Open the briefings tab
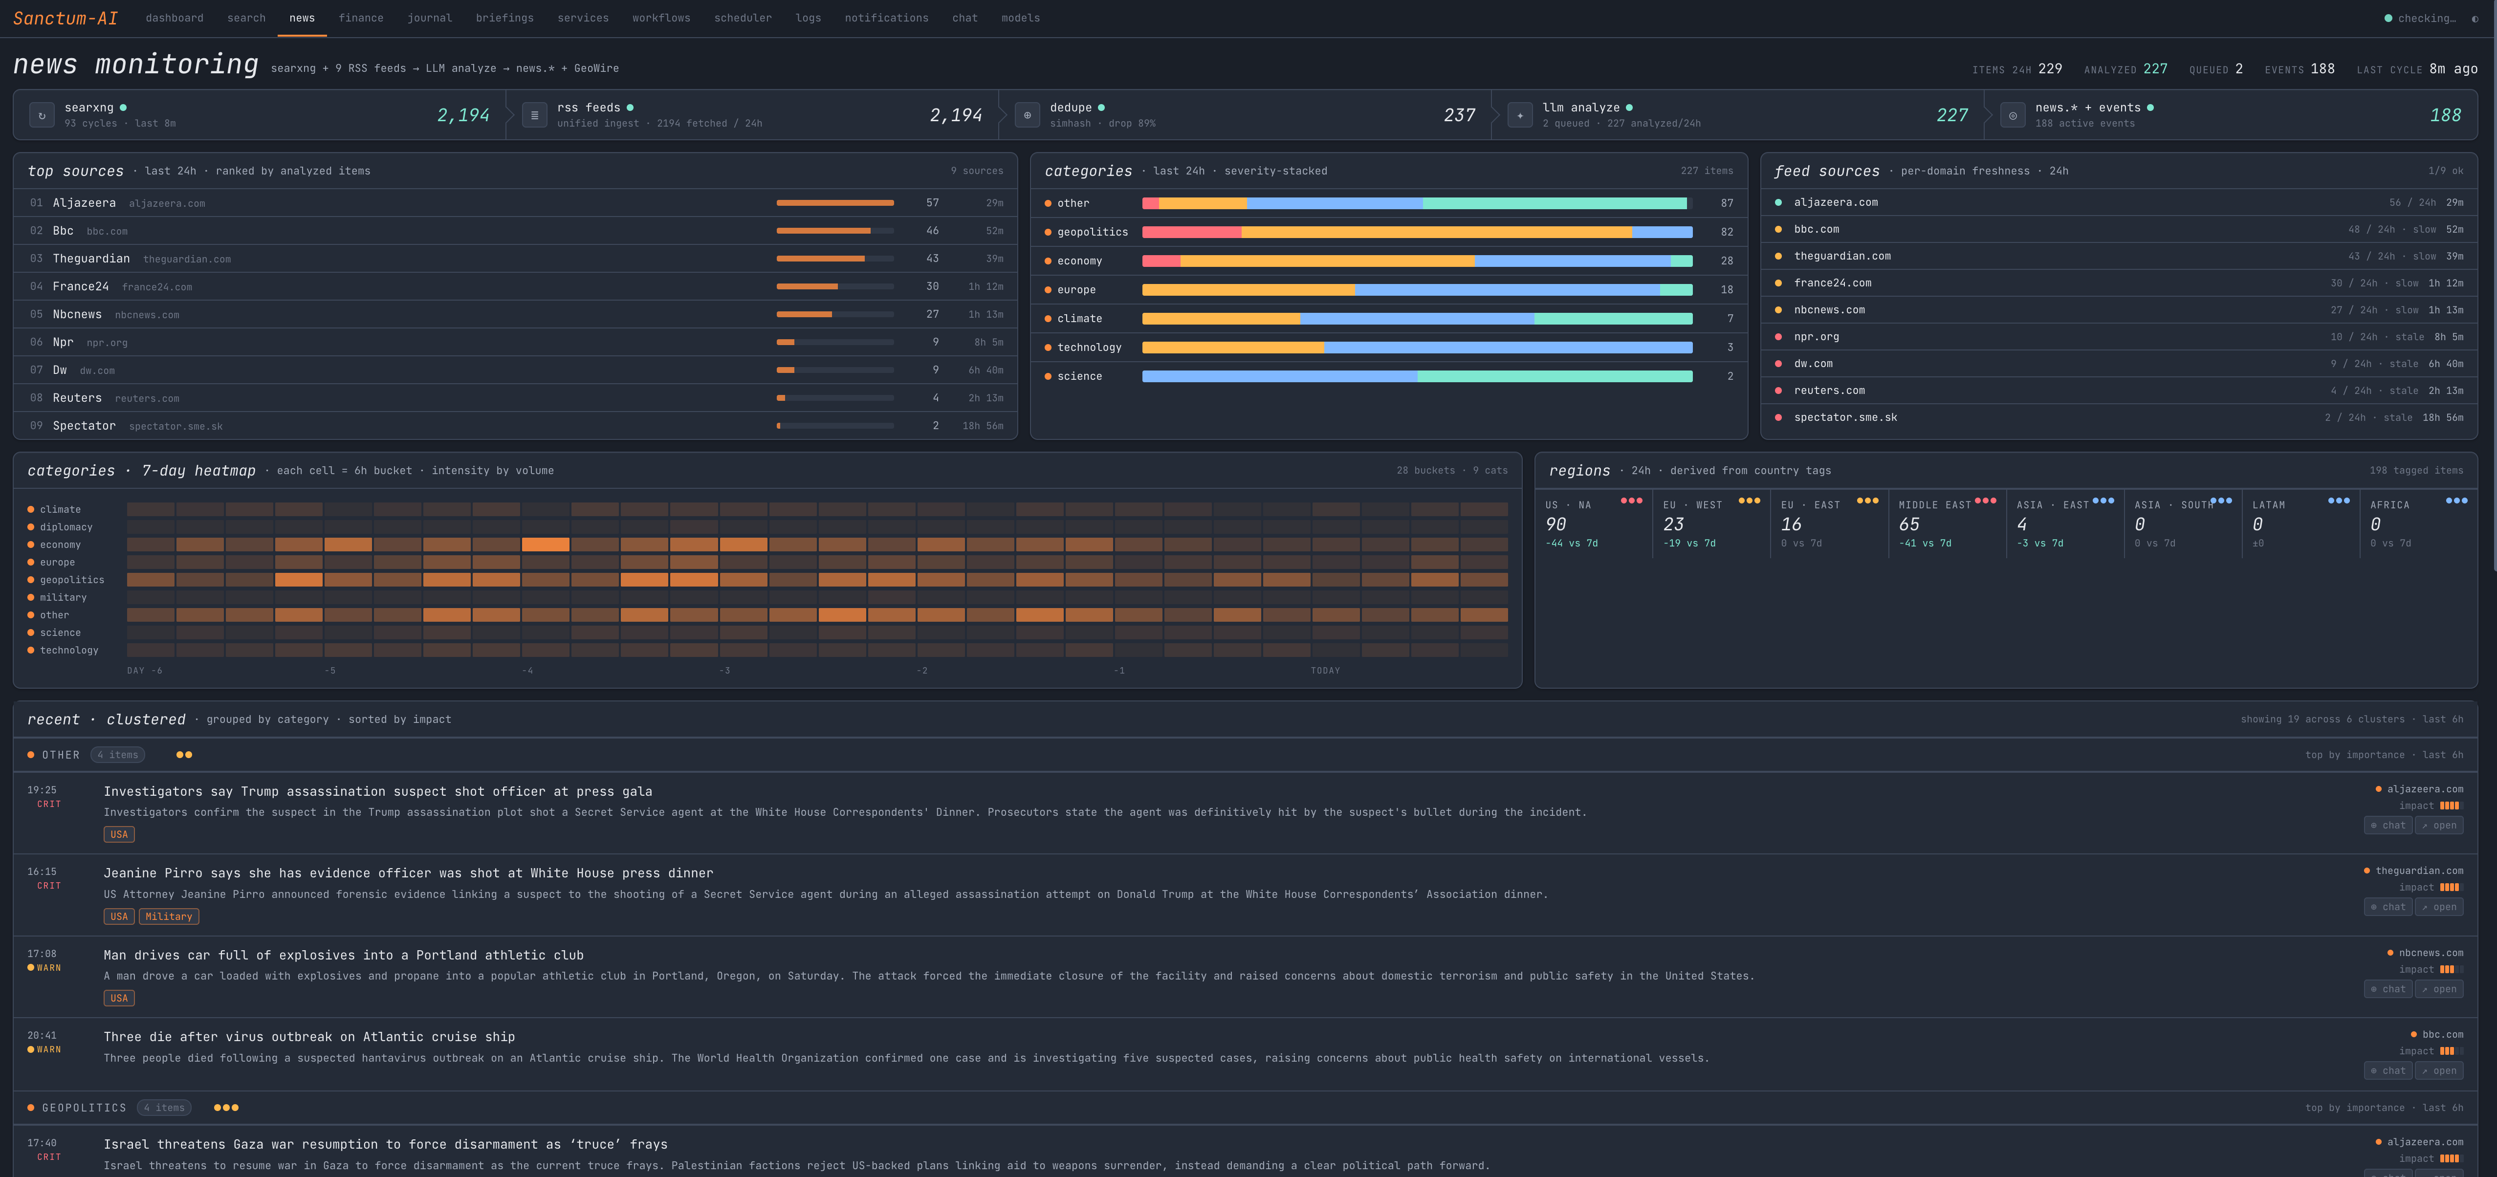 click(x=504, y=19)
